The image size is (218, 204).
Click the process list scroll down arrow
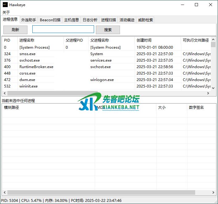(213, 88)
